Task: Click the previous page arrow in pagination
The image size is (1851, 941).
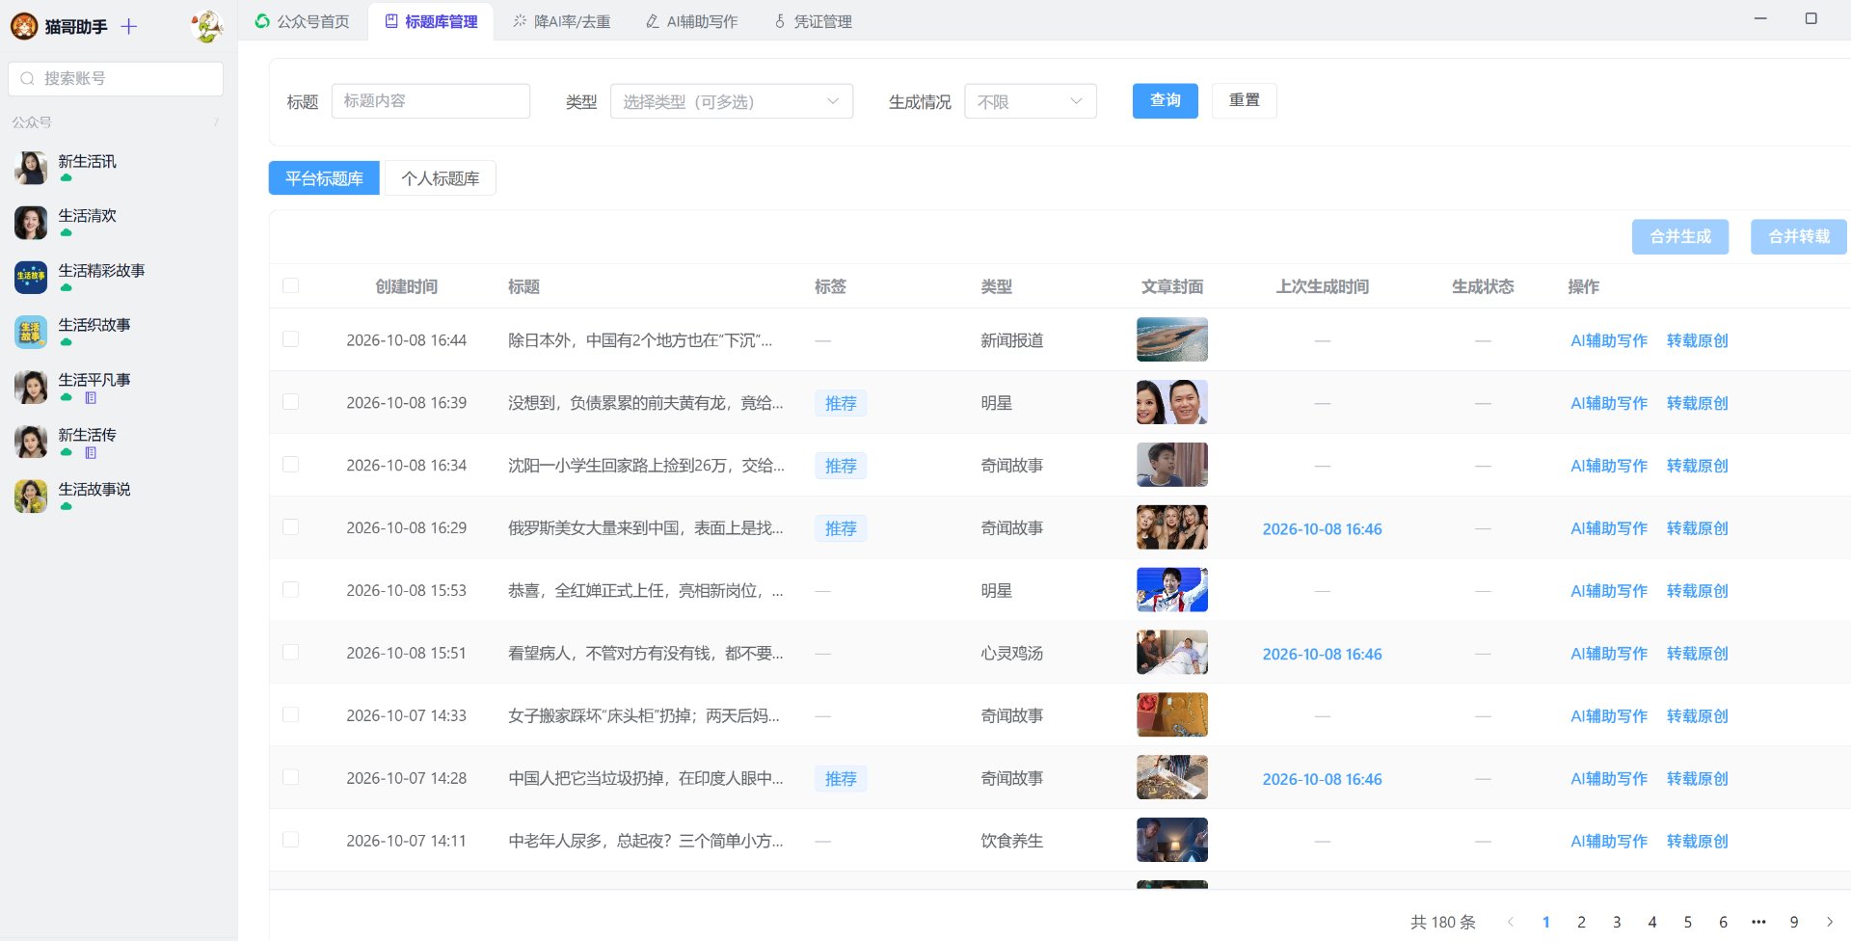Action: 1511,922
